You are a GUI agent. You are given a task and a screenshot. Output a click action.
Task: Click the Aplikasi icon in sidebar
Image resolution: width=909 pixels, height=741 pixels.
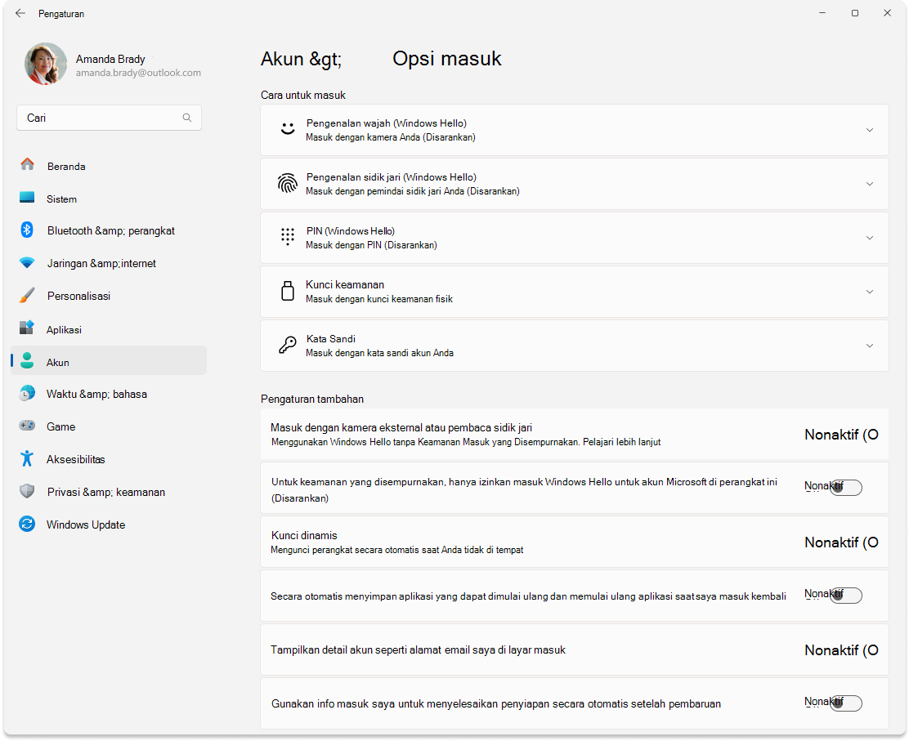point(27,328)
